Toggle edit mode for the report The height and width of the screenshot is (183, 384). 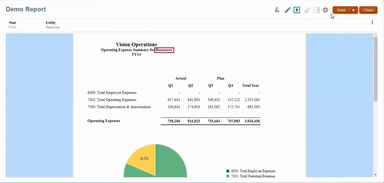point(288,10)
